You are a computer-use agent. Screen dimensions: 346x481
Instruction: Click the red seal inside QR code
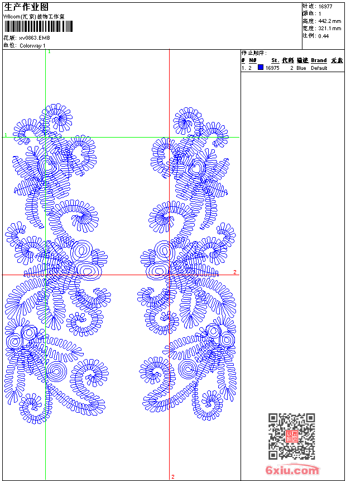pos(291,436)
